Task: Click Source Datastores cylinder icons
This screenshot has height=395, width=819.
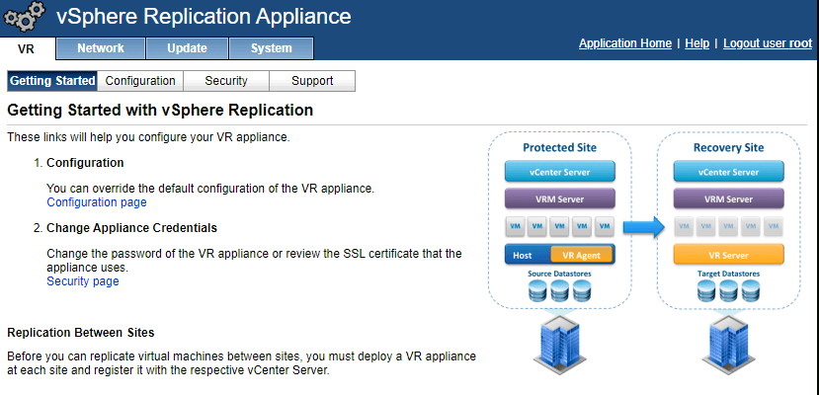Action: point(560,291)
